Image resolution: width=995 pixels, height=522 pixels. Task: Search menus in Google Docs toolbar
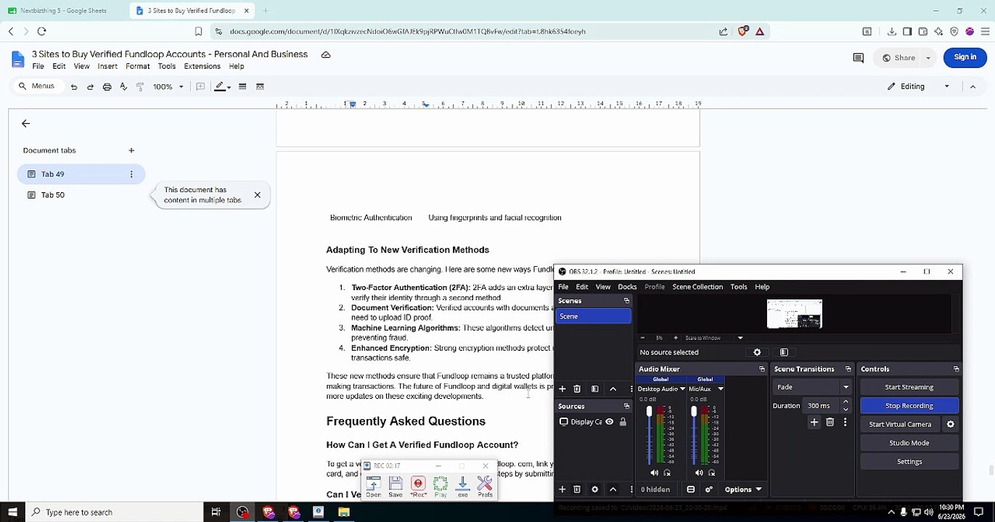(x=38, y=87)
